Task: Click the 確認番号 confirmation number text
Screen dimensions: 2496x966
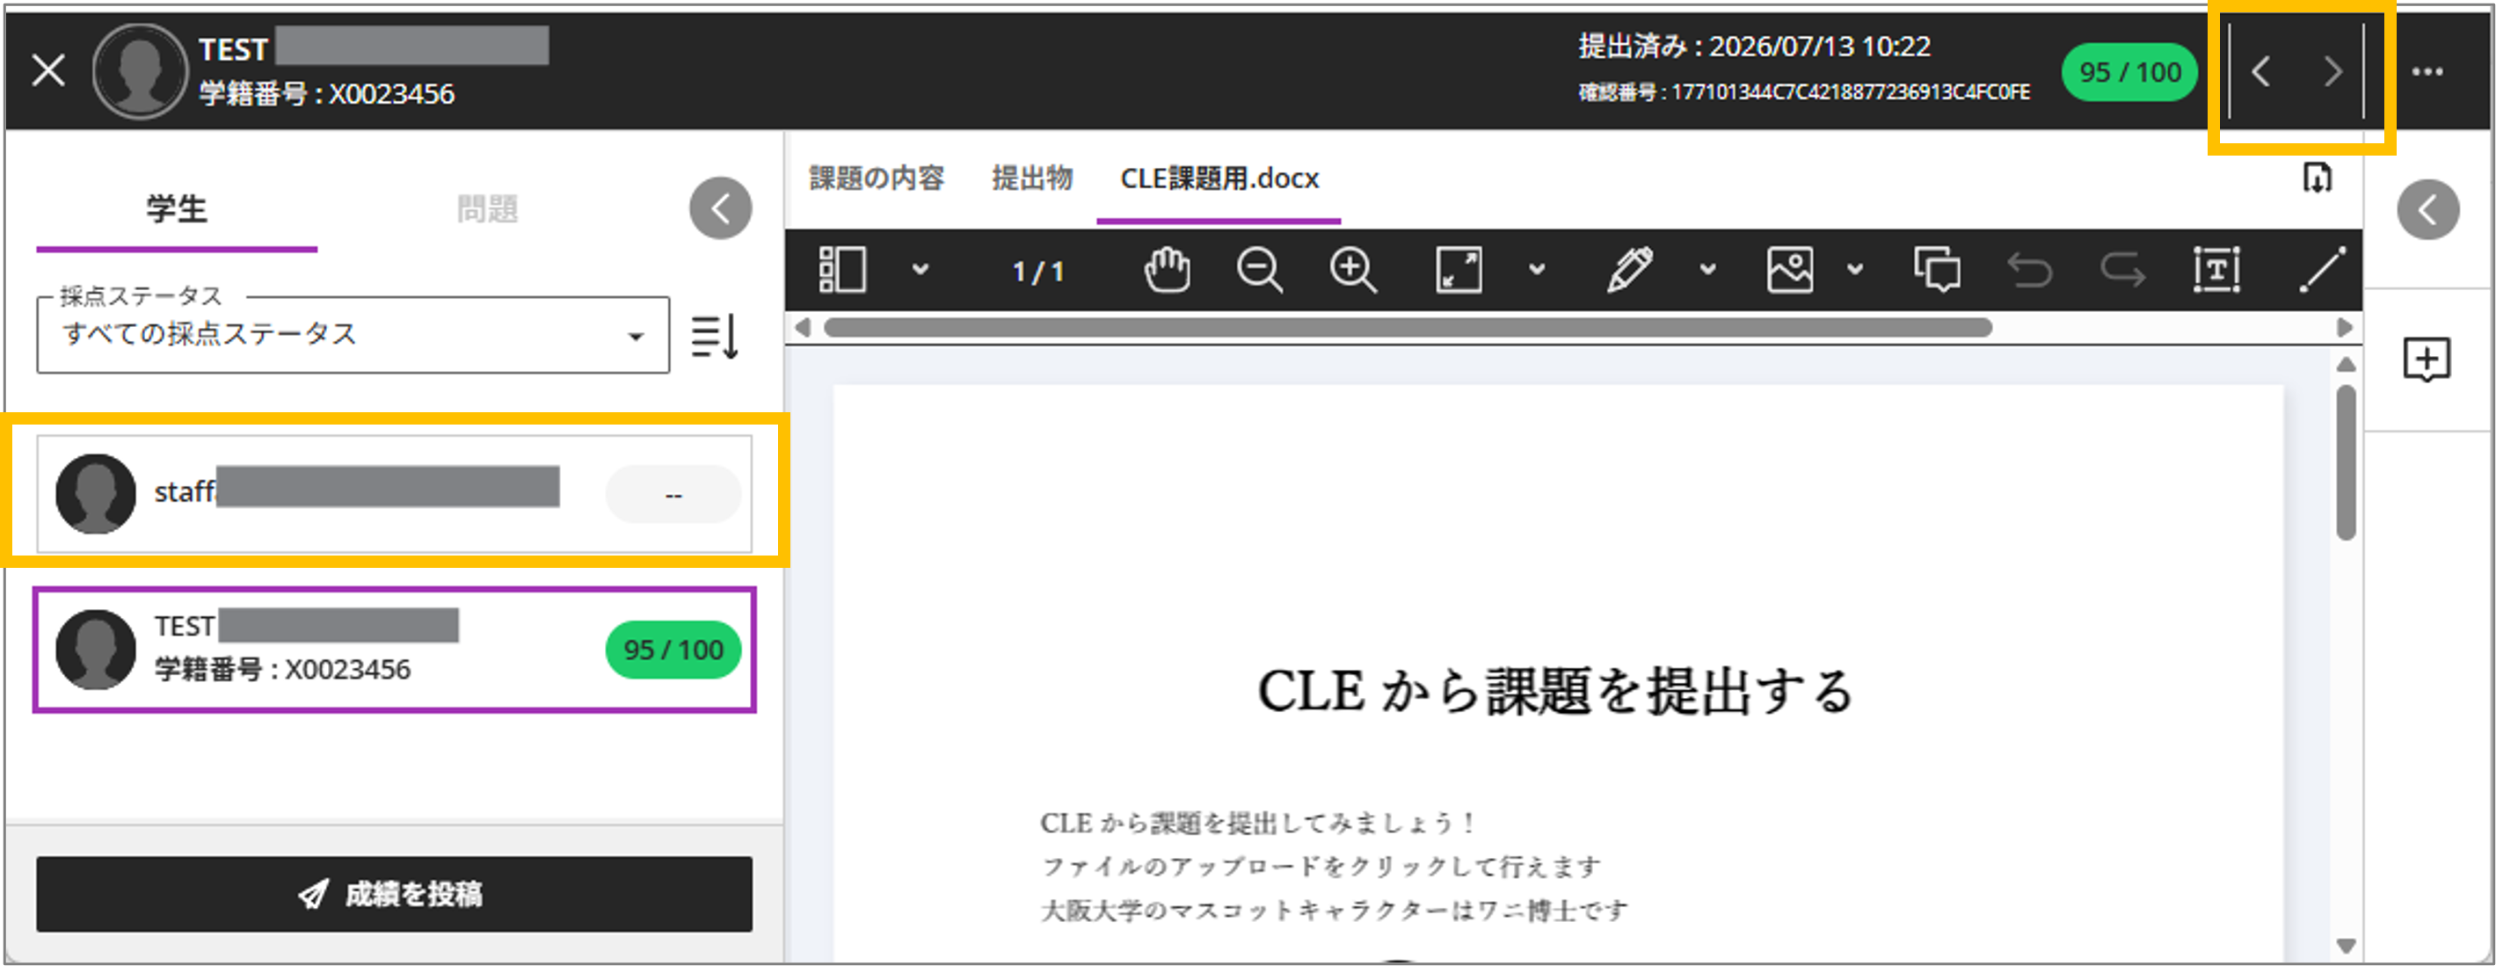Action: coord(1803,92)
